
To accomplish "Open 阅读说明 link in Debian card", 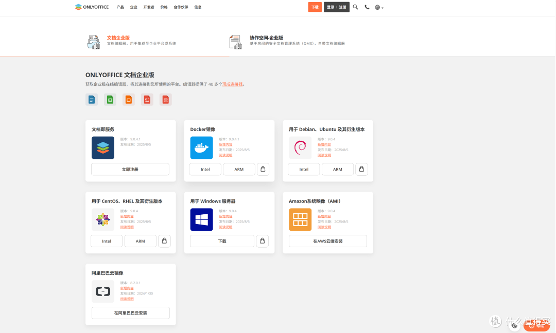I will click(x=324, y=155).
